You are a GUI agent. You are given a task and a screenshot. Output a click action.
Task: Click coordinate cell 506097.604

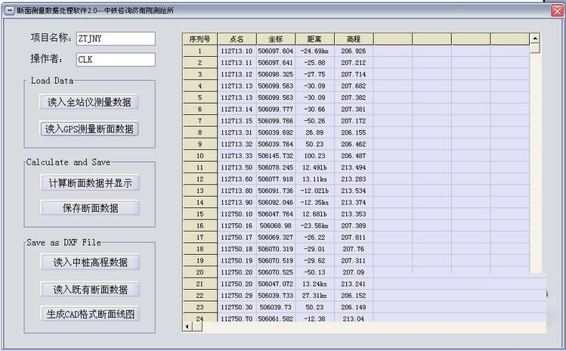(x=276, y=51)
